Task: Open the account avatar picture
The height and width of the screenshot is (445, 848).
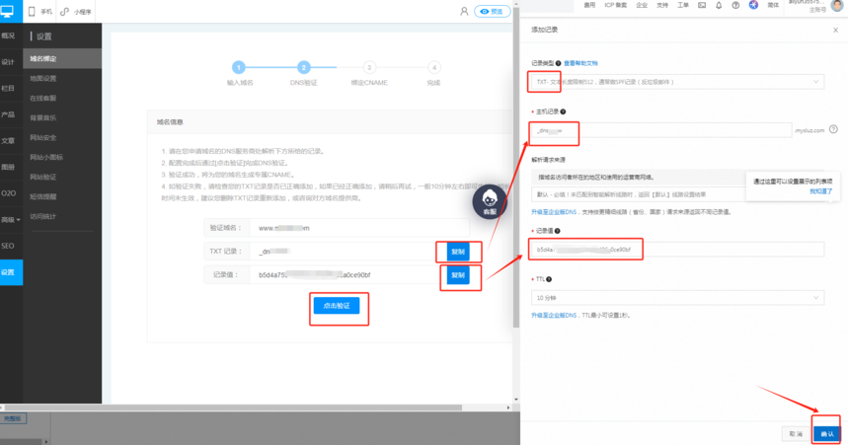Action: [837, 5]
